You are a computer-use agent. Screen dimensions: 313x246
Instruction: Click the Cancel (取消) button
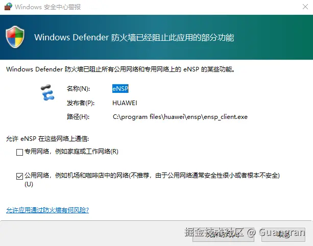pos(283,235)
